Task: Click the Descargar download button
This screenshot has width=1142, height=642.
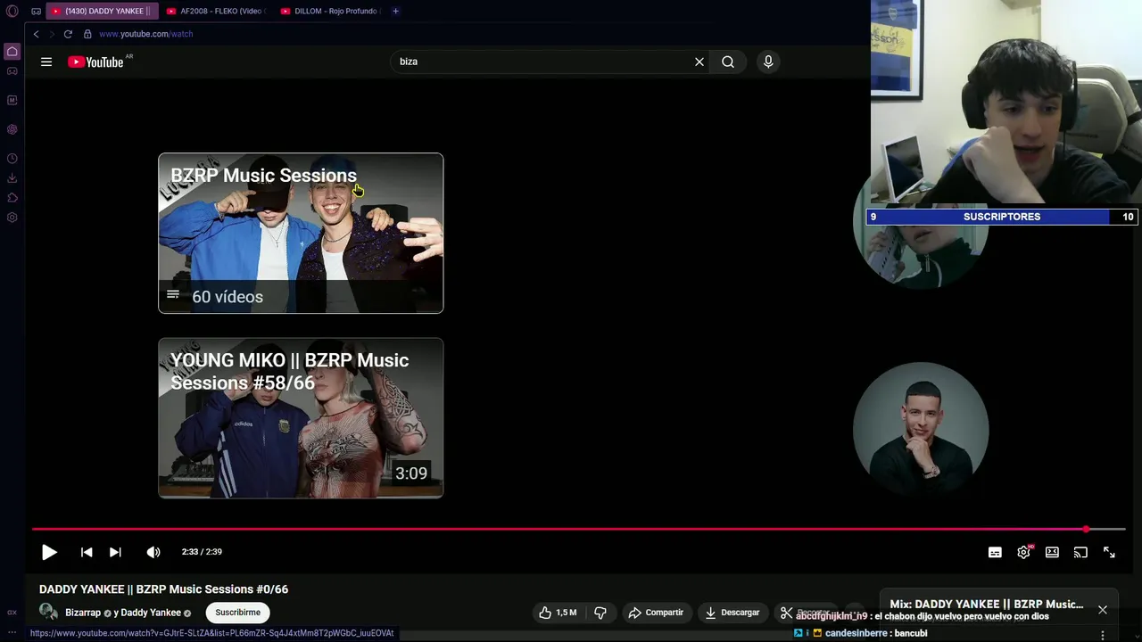Action: [732, 613]
